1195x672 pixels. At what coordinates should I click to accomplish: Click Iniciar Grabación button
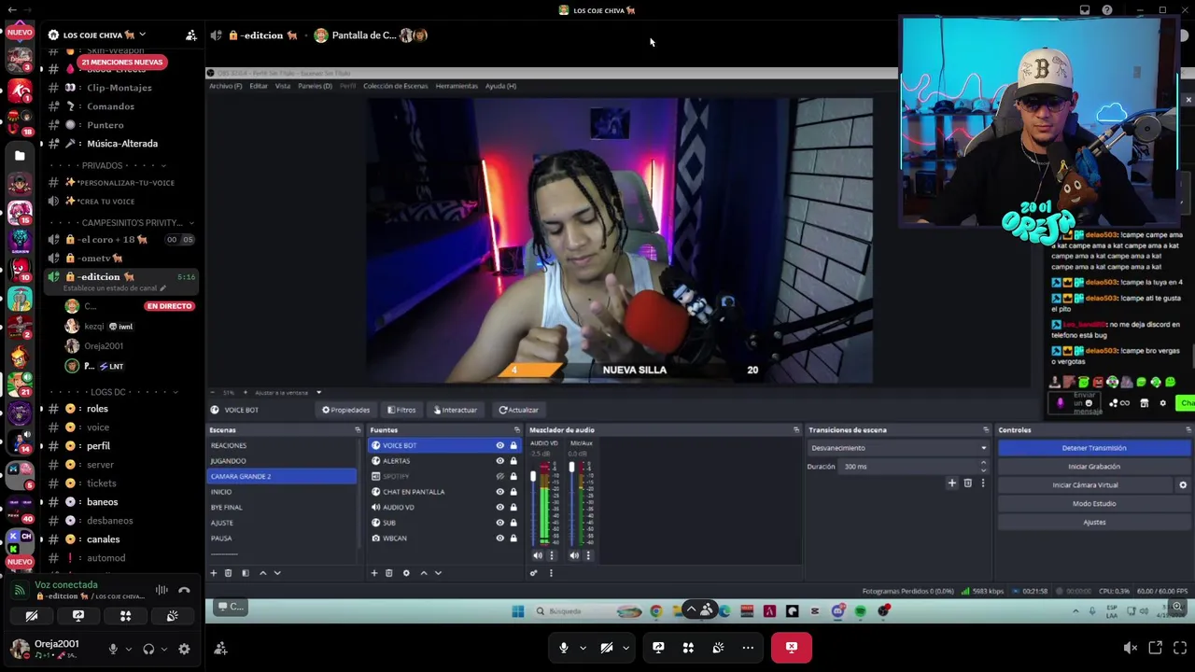point(1094,467)
